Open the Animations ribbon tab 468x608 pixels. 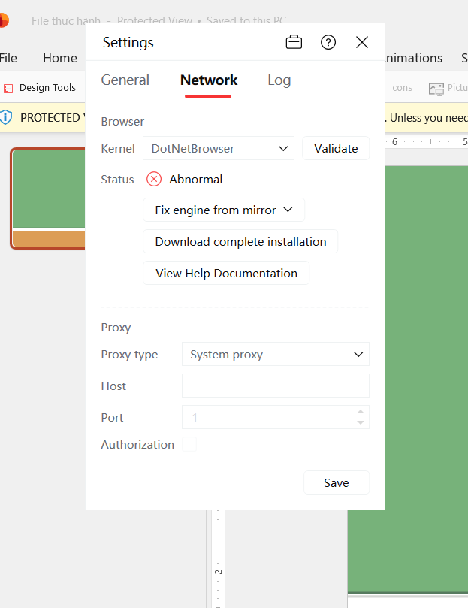point(414,58)
